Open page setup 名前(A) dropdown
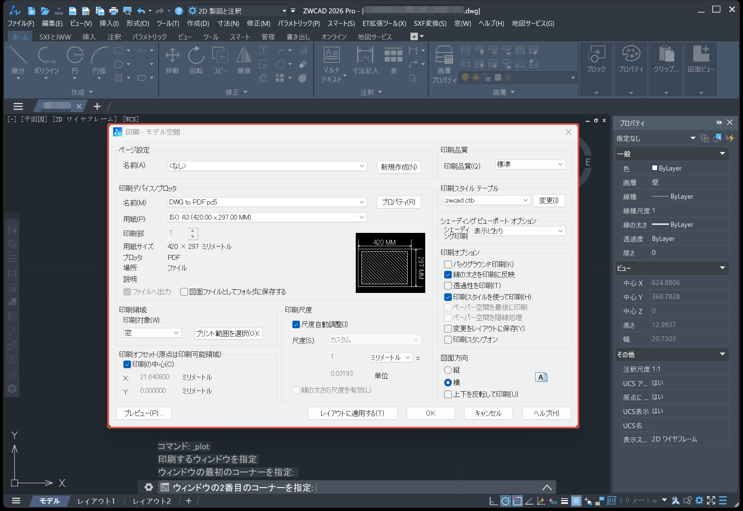 (267, 166)
